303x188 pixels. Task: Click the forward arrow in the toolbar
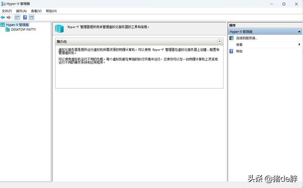[9, 17]
